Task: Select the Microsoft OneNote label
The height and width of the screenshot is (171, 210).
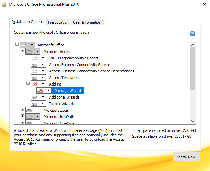Action: 59,123
